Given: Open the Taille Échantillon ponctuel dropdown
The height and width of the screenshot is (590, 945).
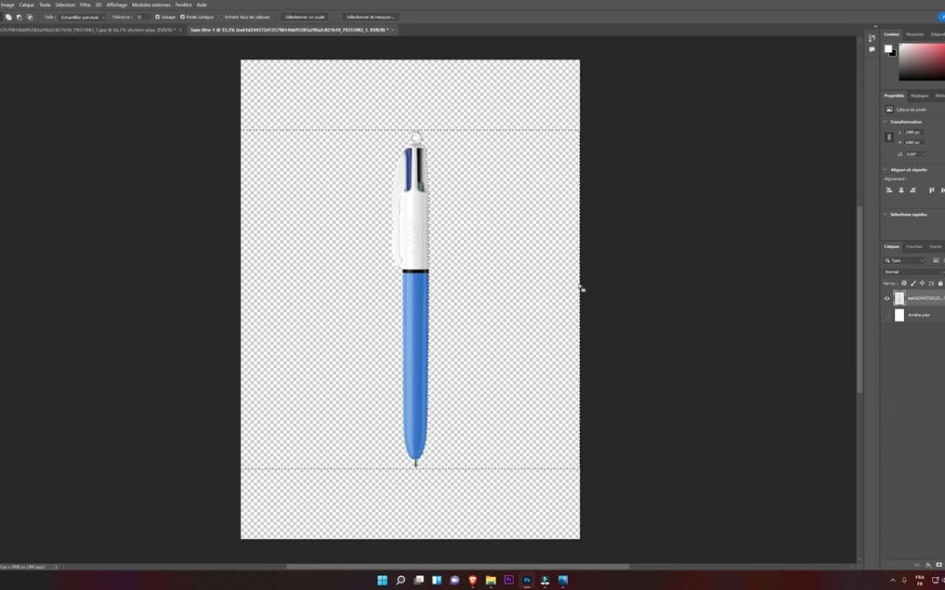Looking at the screenshot, I should coord(81,17).
